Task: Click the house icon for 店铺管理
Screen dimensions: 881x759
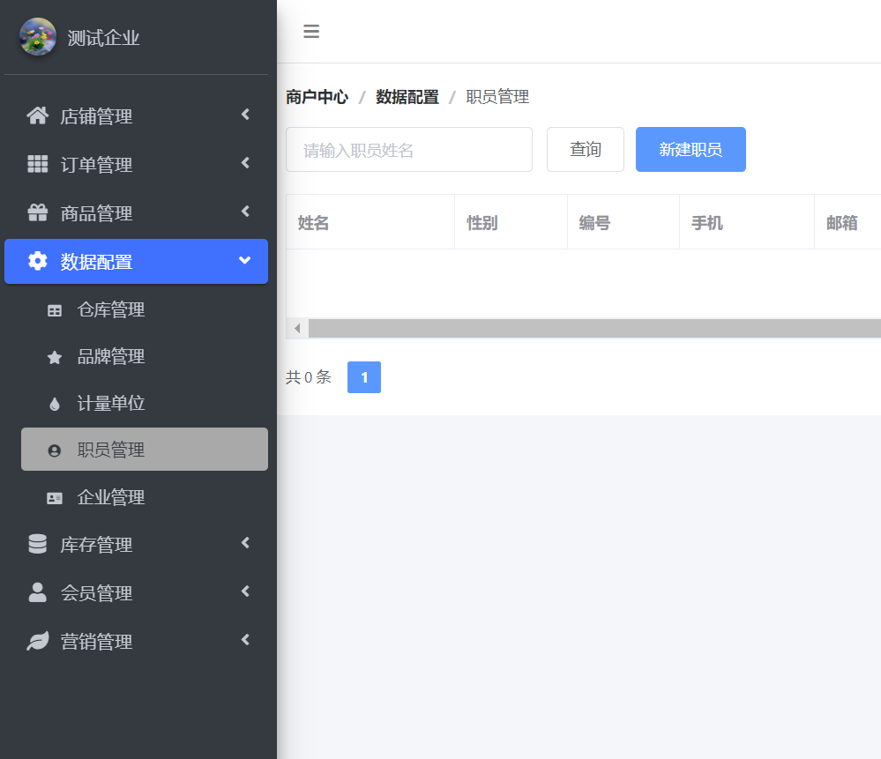Action: (x=37, y=115)
